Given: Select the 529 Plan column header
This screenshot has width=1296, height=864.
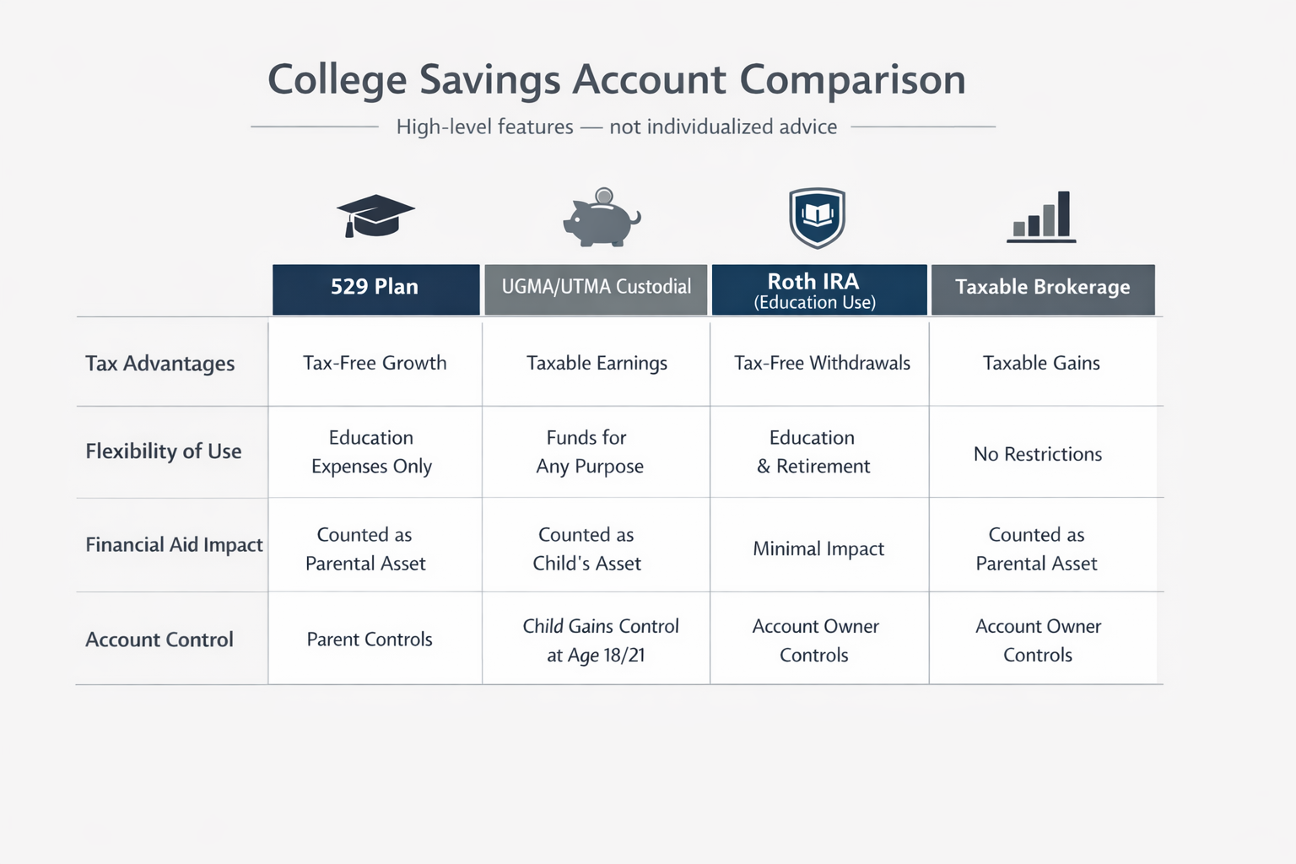Looking at the screenshot, I should click(x=375, y=289).
